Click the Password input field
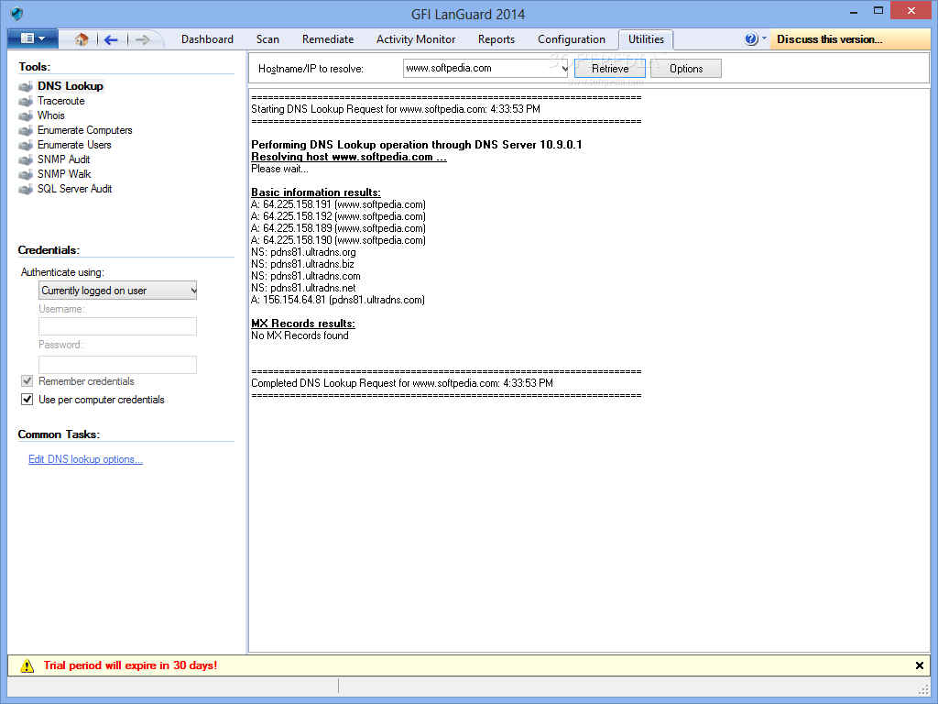This screenshot has height=704, width=938. (x=118, y=365)
